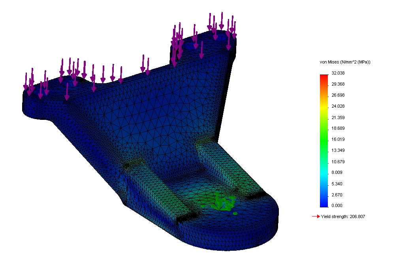Click the von Mises color gradient legend bar
This screenshot has width=395, height=276.
coord(324,141)
